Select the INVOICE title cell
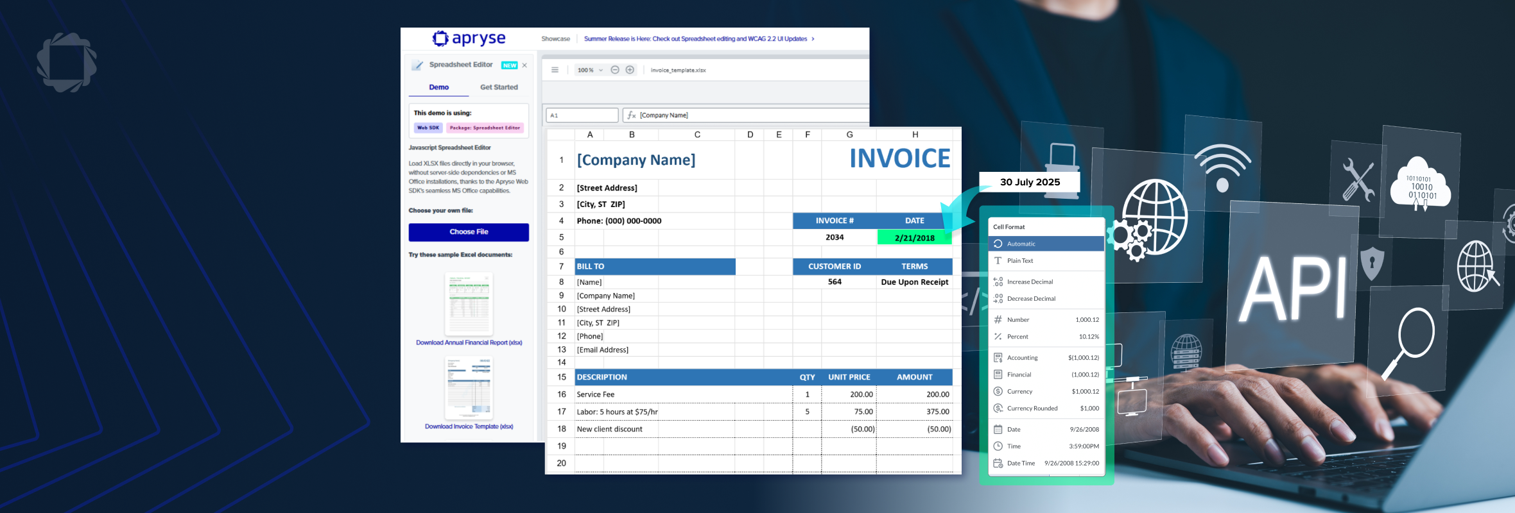This screenshot has width=1515, height=513. pos(899,159)
